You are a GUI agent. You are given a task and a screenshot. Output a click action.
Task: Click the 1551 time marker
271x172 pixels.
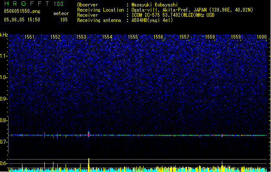29,37
